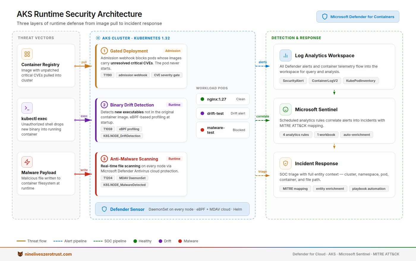
Task: Toggle the Drift indicator in the legend
Action: (159, 241)
